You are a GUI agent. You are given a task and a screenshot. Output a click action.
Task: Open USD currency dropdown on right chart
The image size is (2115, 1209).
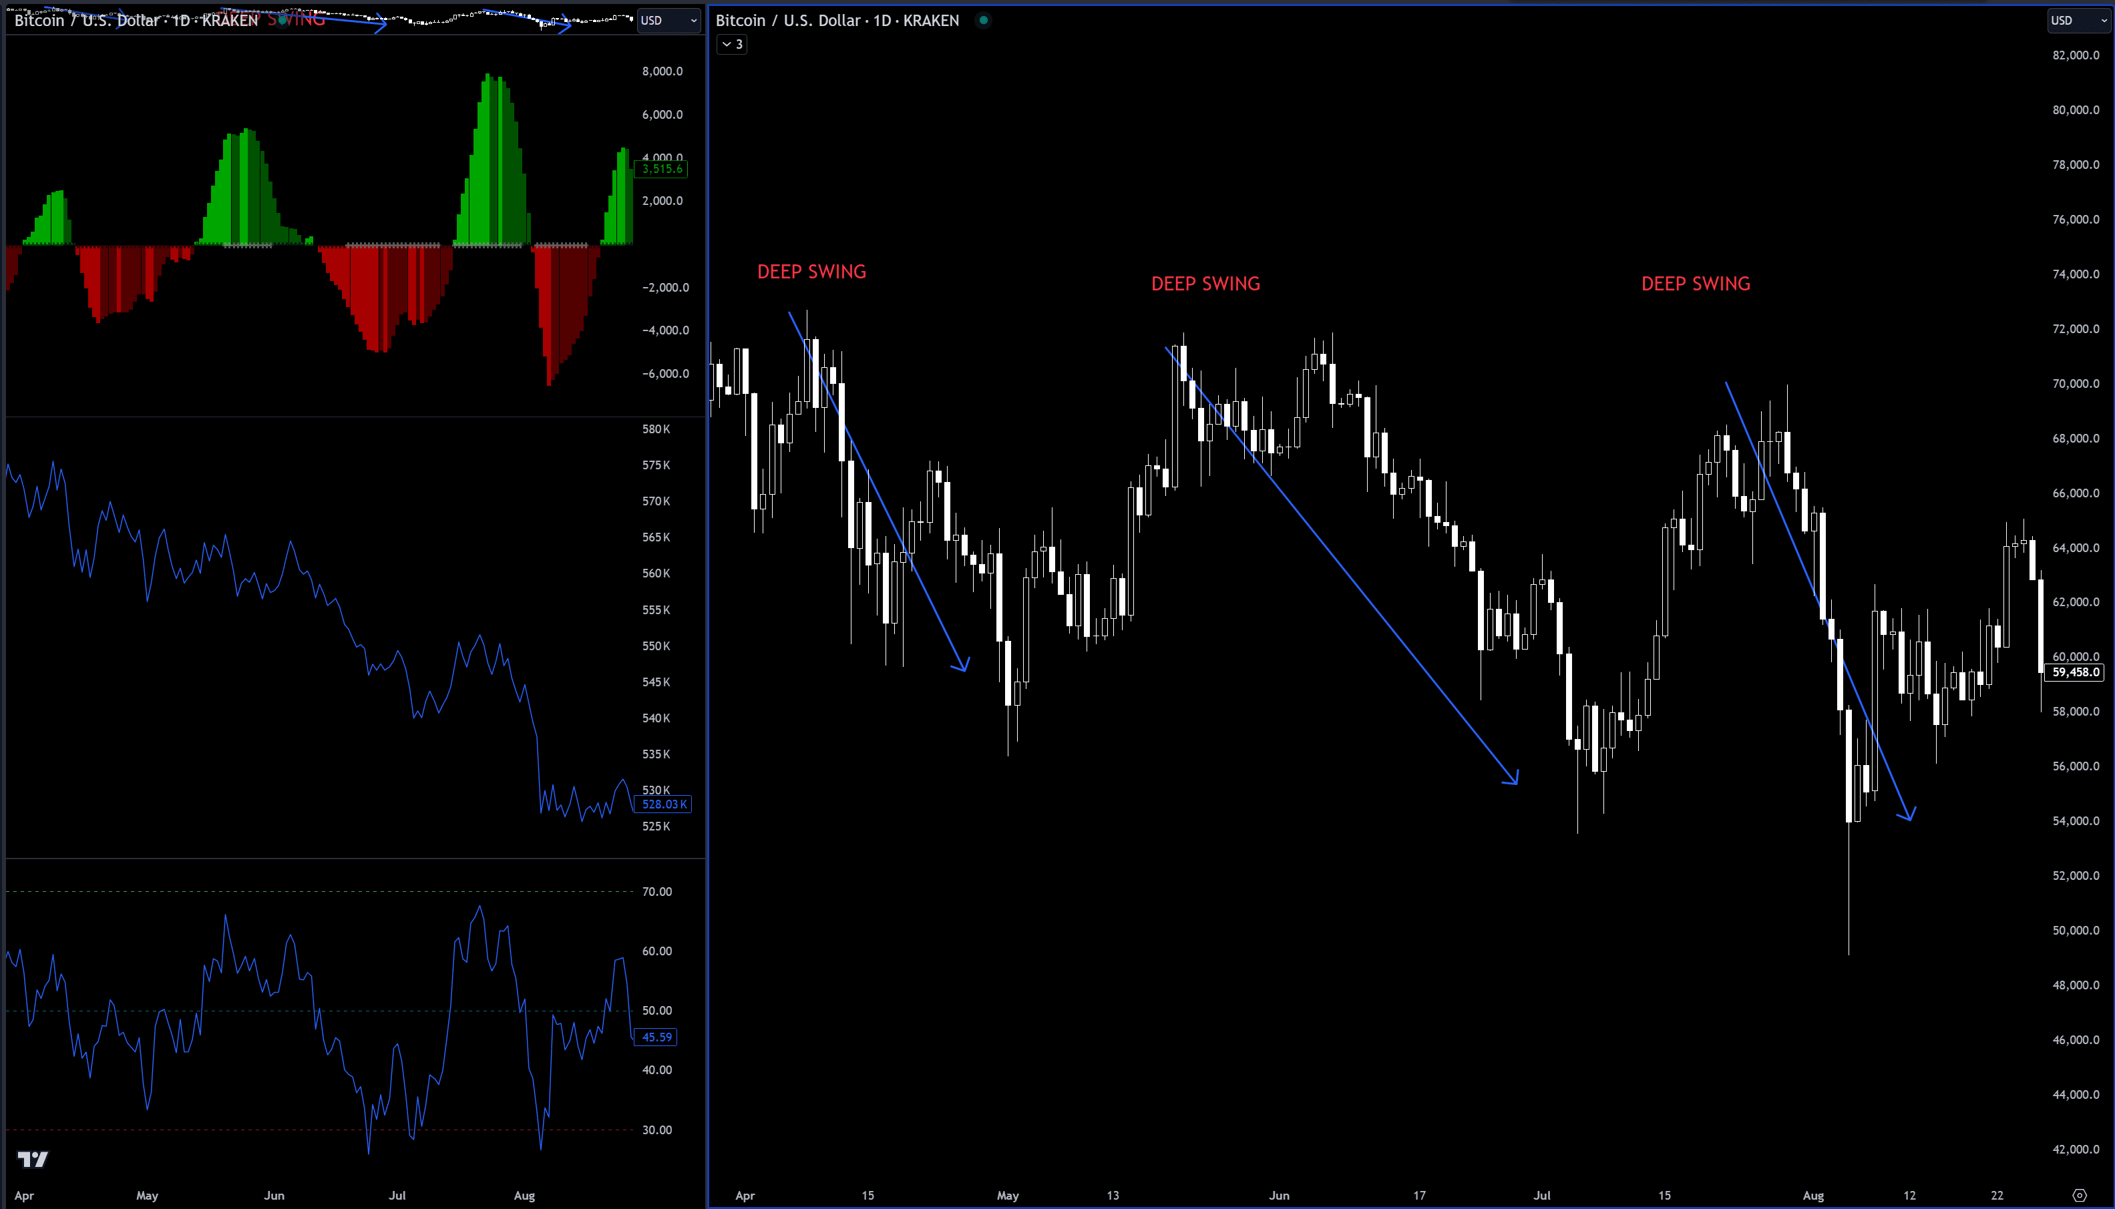click(x=2078, y=20)
